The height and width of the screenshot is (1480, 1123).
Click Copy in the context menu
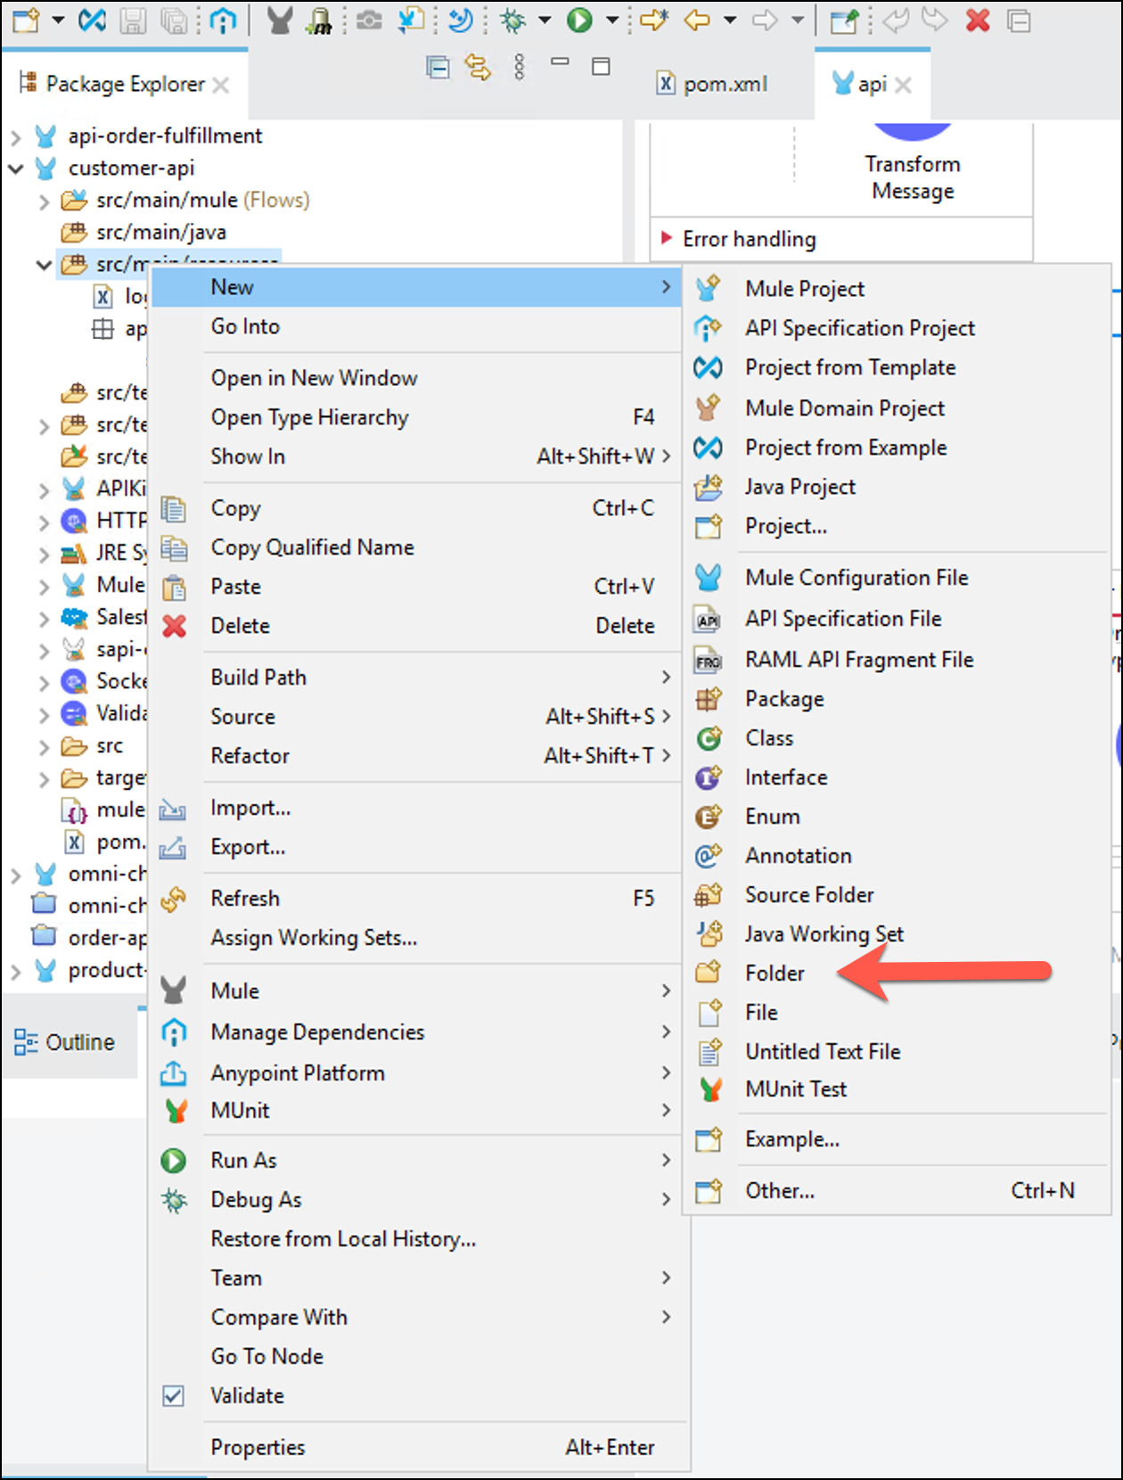pyautogui.click(x=419, y=508)
